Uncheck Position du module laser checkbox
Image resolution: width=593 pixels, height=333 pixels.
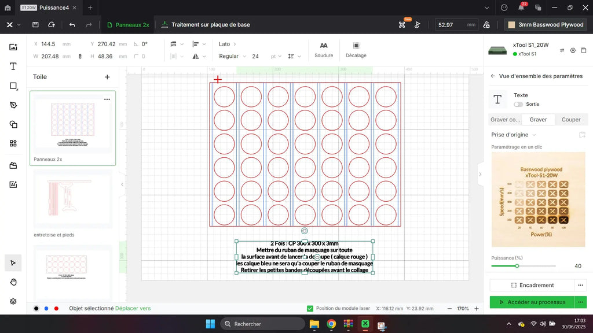(310, 309)
